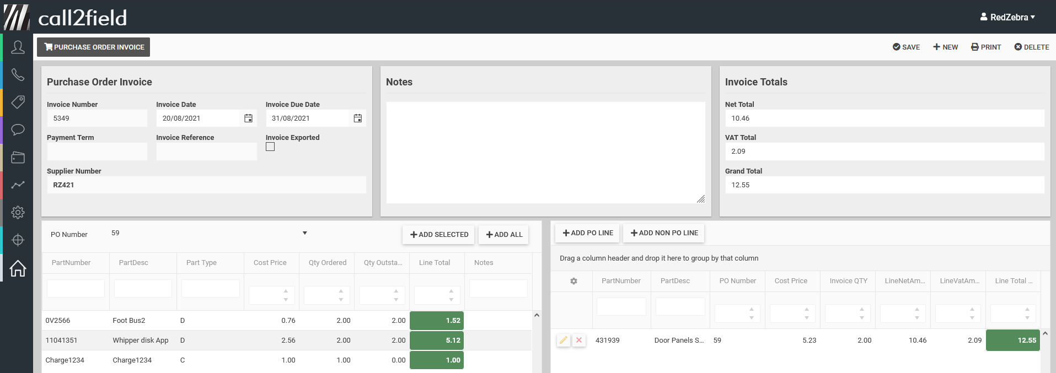1056x373 pixels.
Task: Open the Invoice Due Date calendar dropdown
Action: pos(357,118)
